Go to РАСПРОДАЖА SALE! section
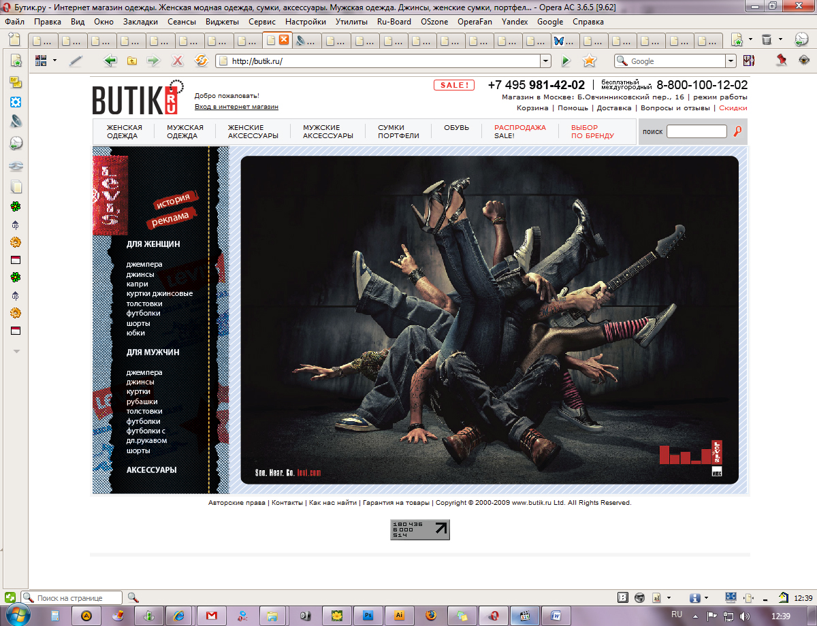817x626 pixels. [x=520, y=131]
